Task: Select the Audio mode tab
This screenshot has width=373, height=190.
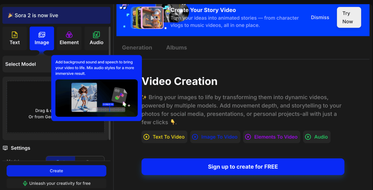Action: click(96, 38)
